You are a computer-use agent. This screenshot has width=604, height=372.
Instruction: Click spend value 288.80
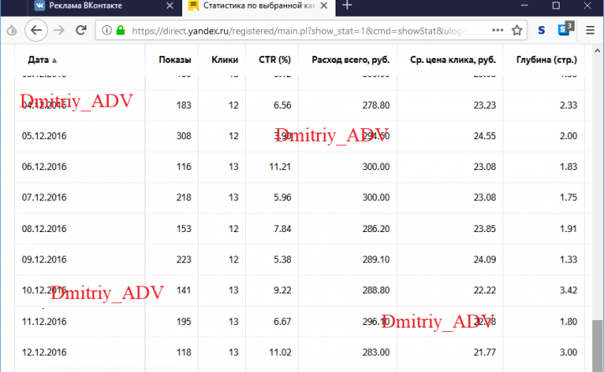(376, 291)
